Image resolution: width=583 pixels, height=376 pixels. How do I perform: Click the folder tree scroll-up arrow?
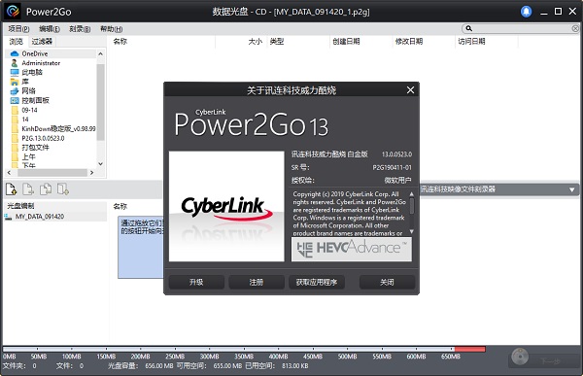click(x=100, y=54)
